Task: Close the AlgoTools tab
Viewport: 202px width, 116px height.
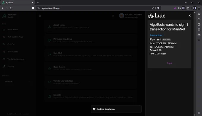Action: click(32, 2)
